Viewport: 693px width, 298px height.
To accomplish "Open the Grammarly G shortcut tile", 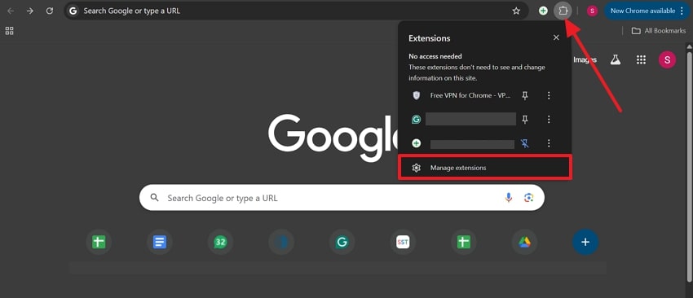I will (342, 242).
